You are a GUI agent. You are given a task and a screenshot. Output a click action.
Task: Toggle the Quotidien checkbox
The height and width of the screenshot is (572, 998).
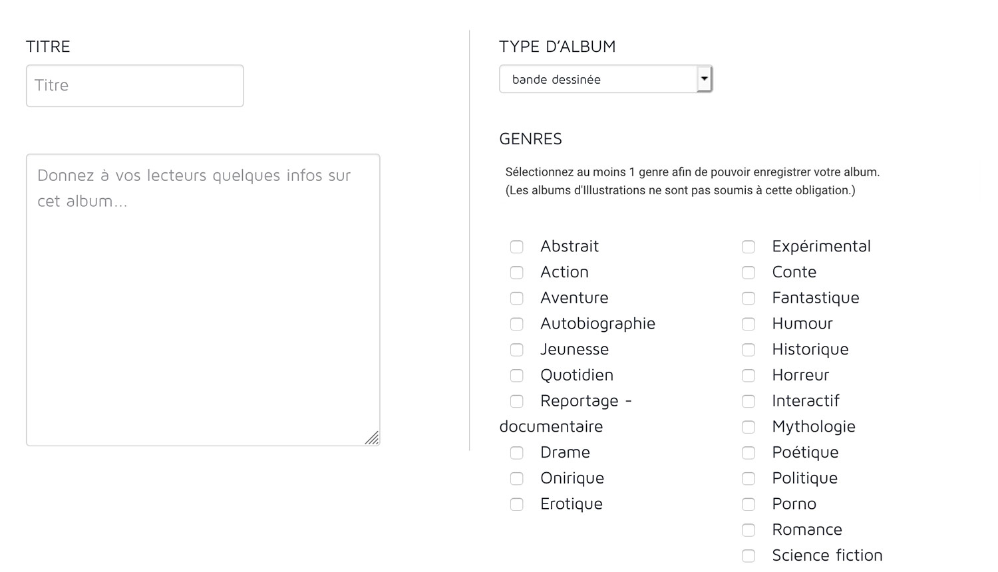pos(517,376)
